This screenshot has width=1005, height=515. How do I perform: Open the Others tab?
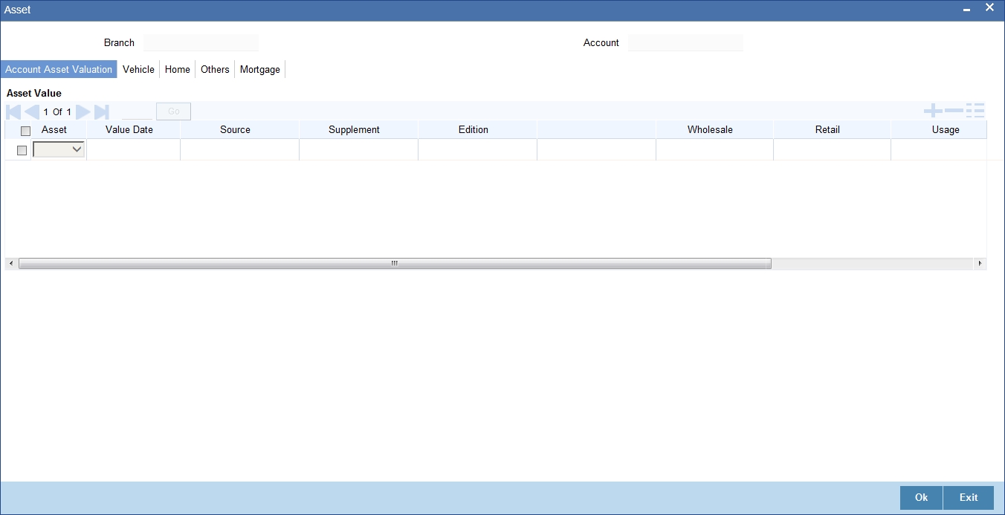click(215, 69)
